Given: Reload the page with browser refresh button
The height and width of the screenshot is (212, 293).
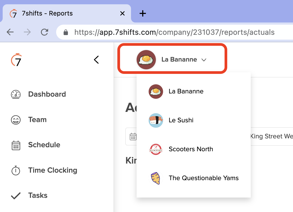Looking at the screenshot, I should (44, 32).
